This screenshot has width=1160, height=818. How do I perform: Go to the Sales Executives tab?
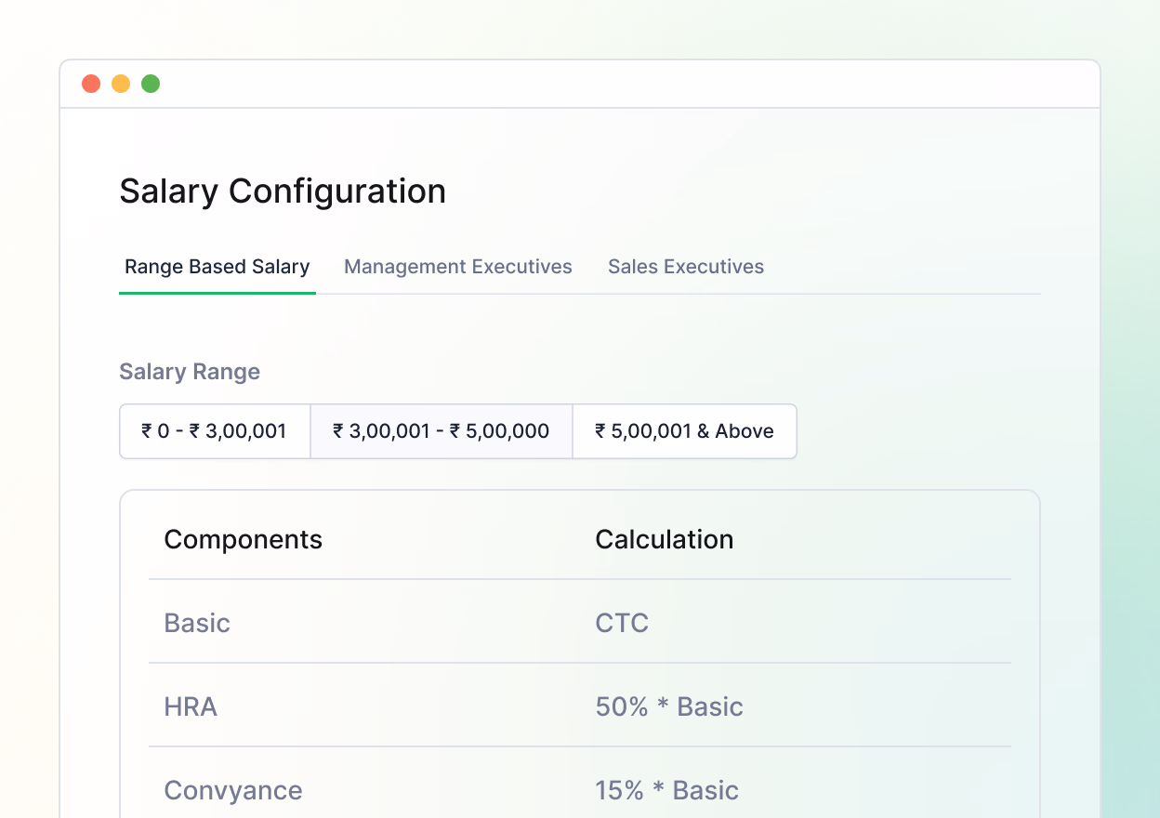686,267
